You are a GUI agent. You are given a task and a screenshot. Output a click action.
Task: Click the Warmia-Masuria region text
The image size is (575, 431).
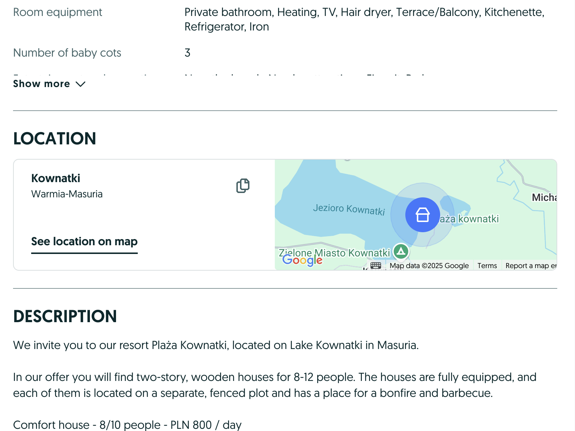pyautogui.click(x=67, y=194)
